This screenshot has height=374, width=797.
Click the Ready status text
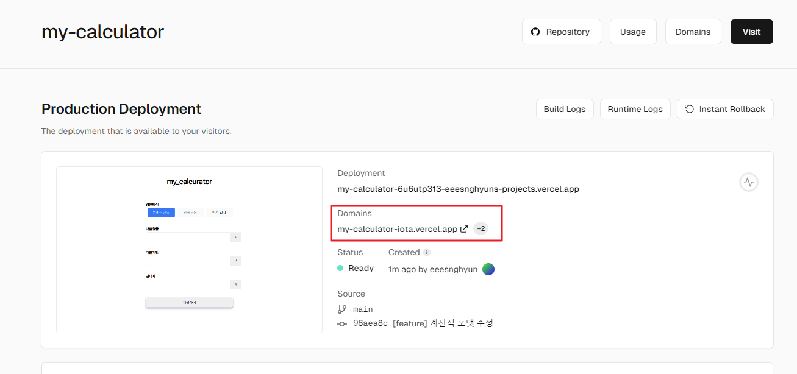[361, 269]
